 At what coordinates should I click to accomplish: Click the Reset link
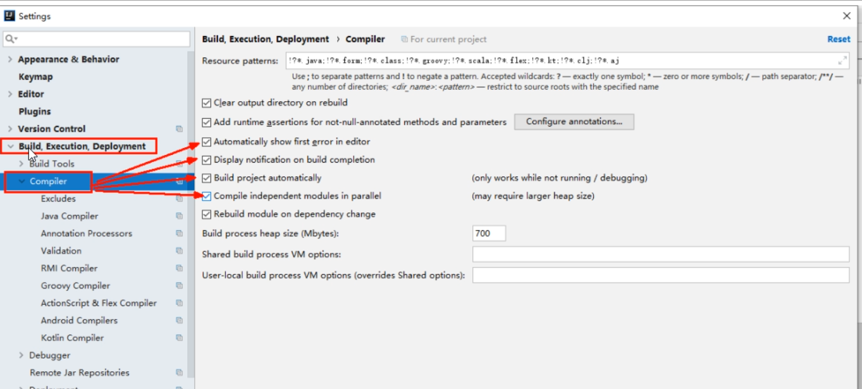[x=839, y=39]
